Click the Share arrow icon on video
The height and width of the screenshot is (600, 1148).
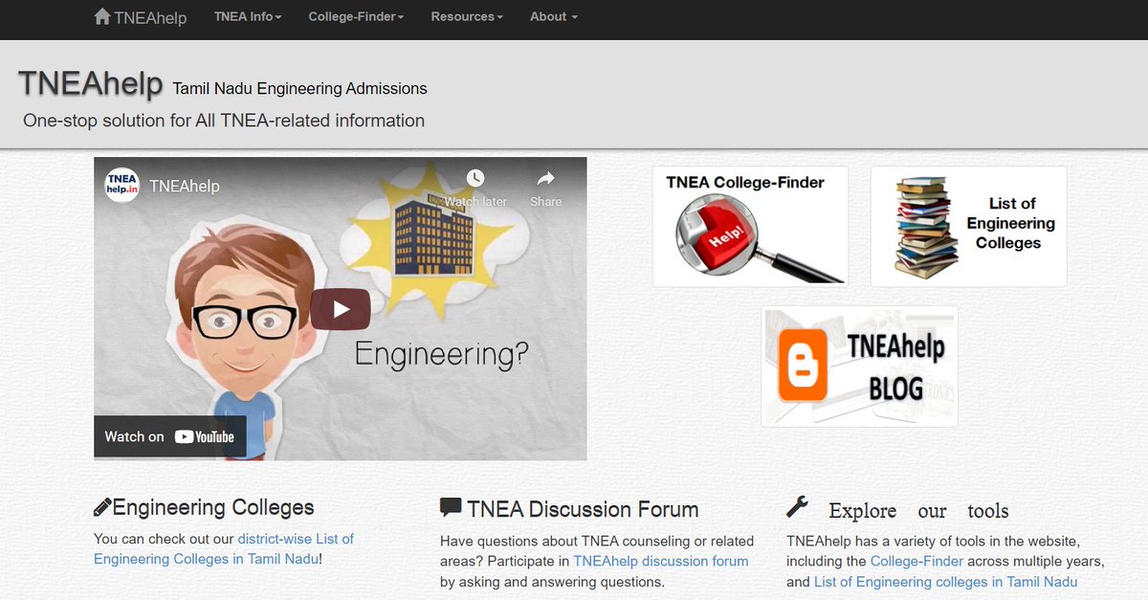click(x=545, y=178)
